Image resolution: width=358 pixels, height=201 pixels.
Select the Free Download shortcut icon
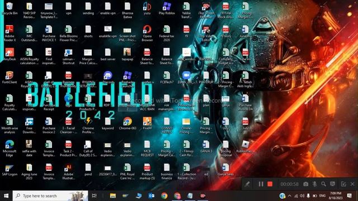coord(29,125)
